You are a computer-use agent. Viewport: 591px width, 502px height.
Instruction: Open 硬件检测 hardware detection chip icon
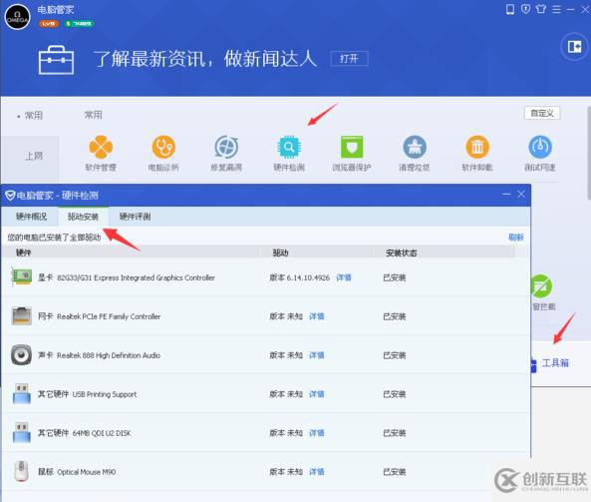coord(289,147)
